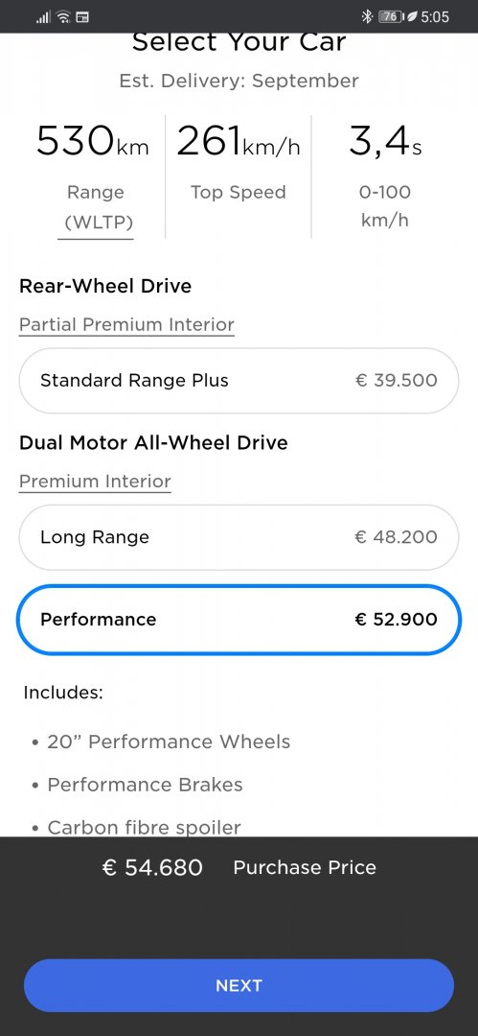The width and height of the screenshot is (478, 1036).
Task: Tap the power saving leaf icon
Action: click(x=411, y=16)
